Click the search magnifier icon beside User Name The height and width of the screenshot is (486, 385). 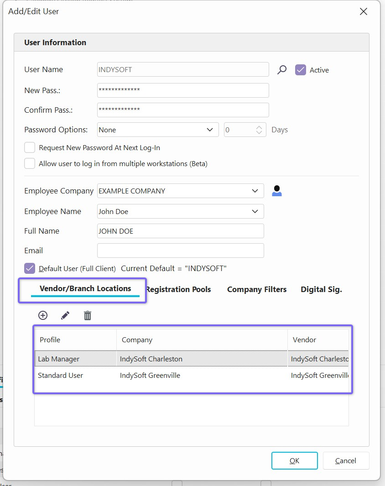(x=282, y=70)
